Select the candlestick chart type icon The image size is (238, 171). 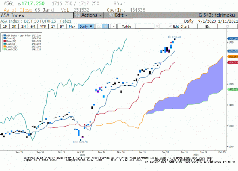tap(105, 27)
